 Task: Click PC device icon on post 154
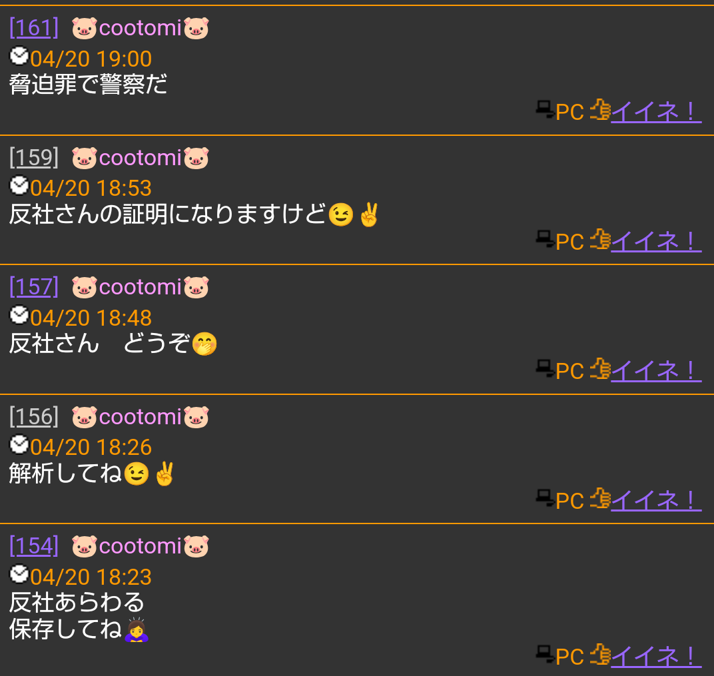[545, 654]
